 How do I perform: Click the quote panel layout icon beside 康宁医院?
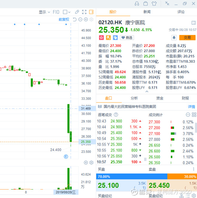193,23
